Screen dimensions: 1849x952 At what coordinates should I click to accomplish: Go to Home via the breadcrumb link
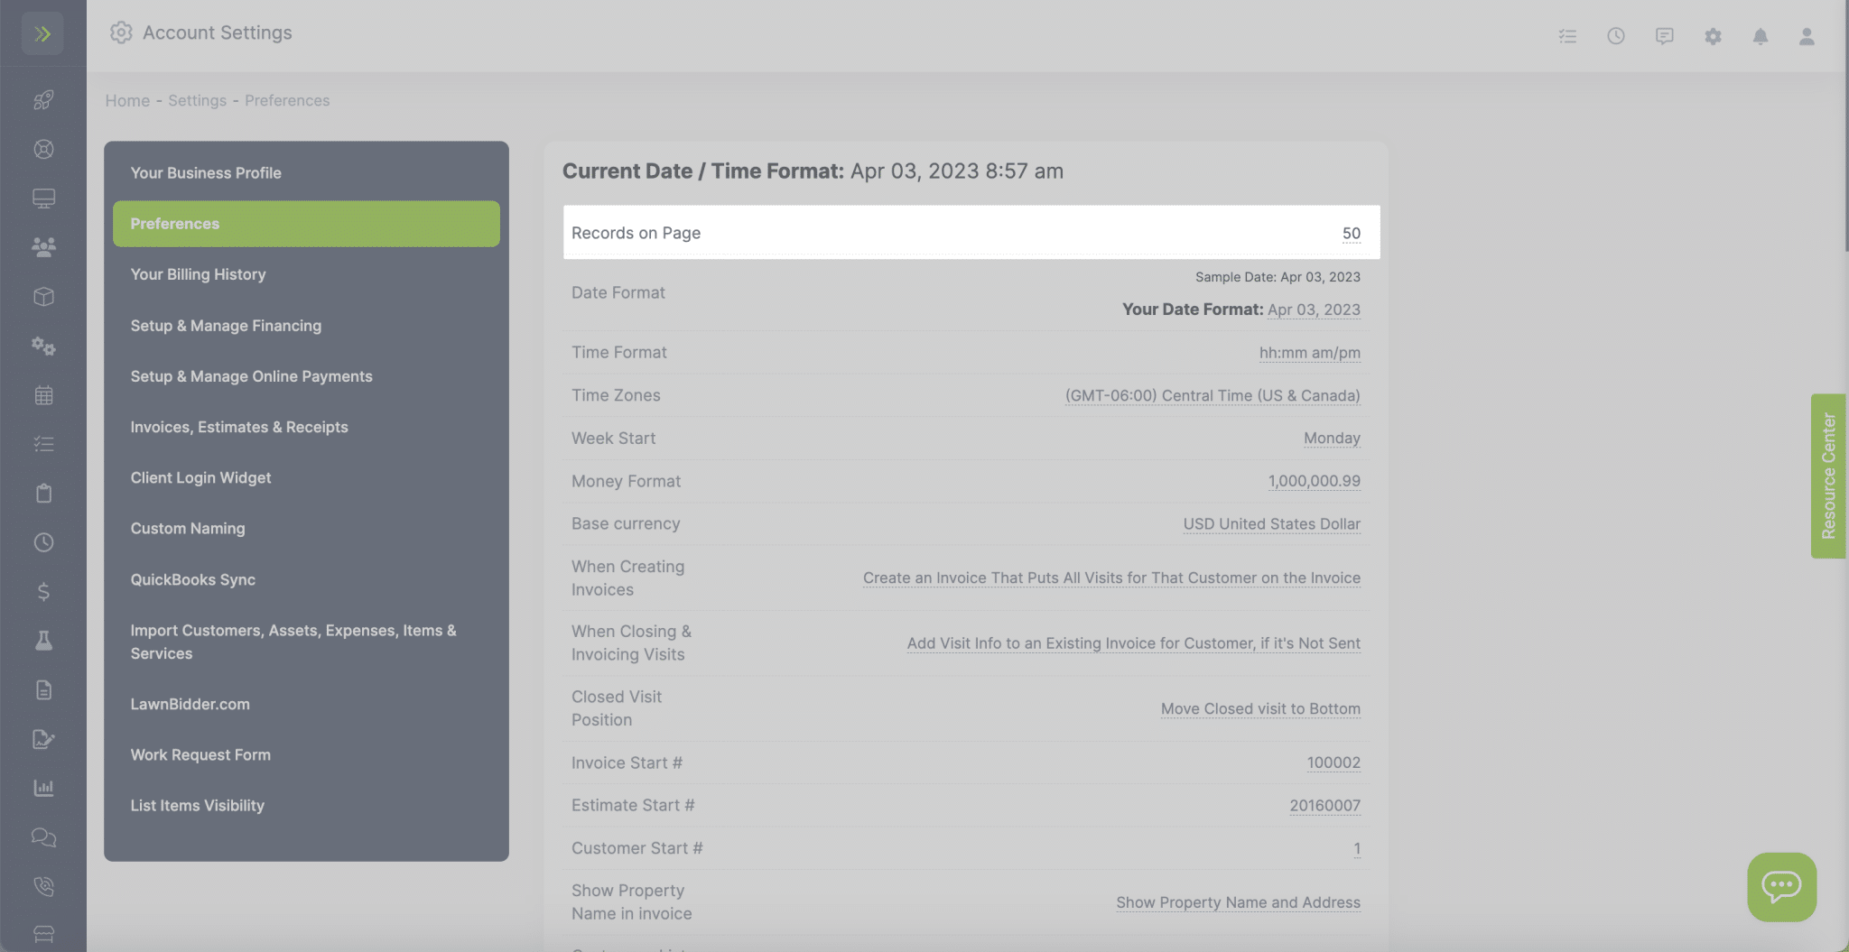[x=127, y=100]
